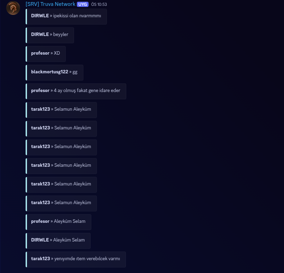Select the "ipekissi olan nvarmmmı" embed message
Viewport: 284px width, 273px height.
point(66,16)
